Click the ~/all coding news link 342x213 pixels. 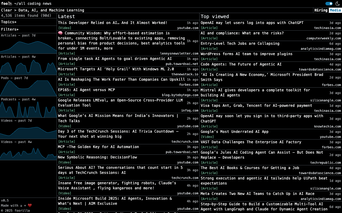(33, 3)
